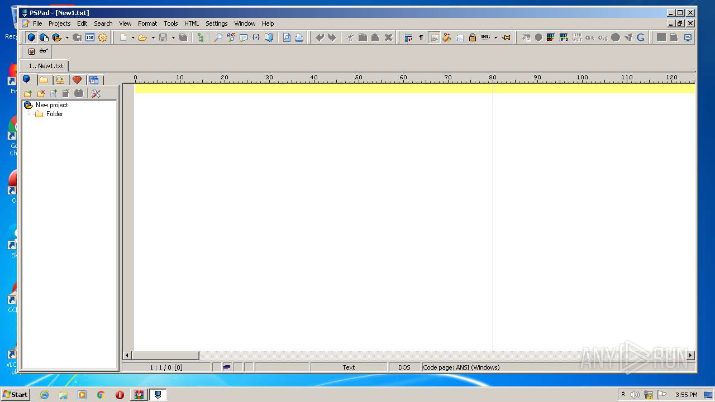The width and height of the screenshot is (715, 402).
Task: Open the Projects menu
Action: 59,23
